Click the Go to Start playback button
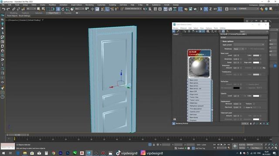The height and width of the screenshot is (156, 279). tap(214, 145)
